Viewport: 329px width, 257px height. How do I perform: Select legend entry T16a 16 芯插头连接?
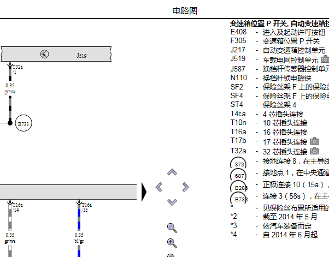269,132
